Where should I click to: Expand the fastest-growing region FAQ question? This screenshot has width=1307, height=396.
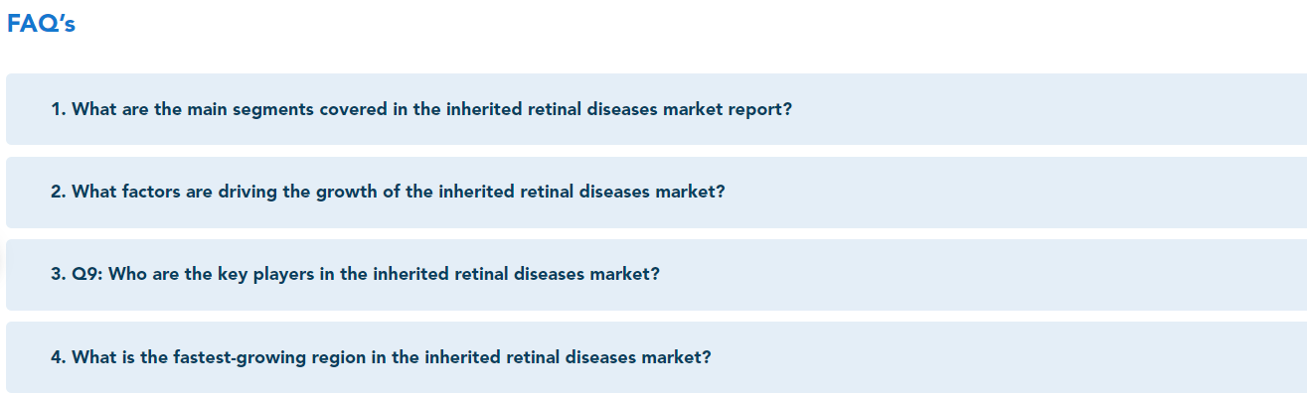(x=656, y=356)
